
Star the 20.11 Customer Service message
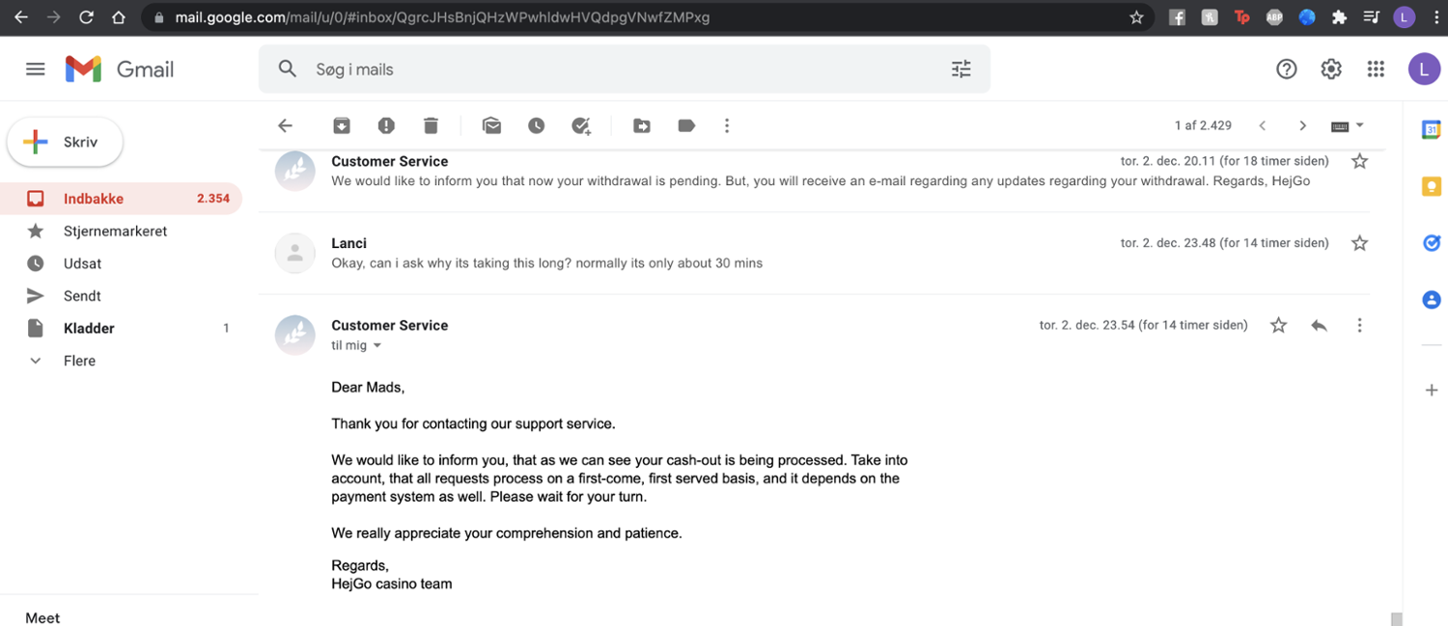point(1359,161)
